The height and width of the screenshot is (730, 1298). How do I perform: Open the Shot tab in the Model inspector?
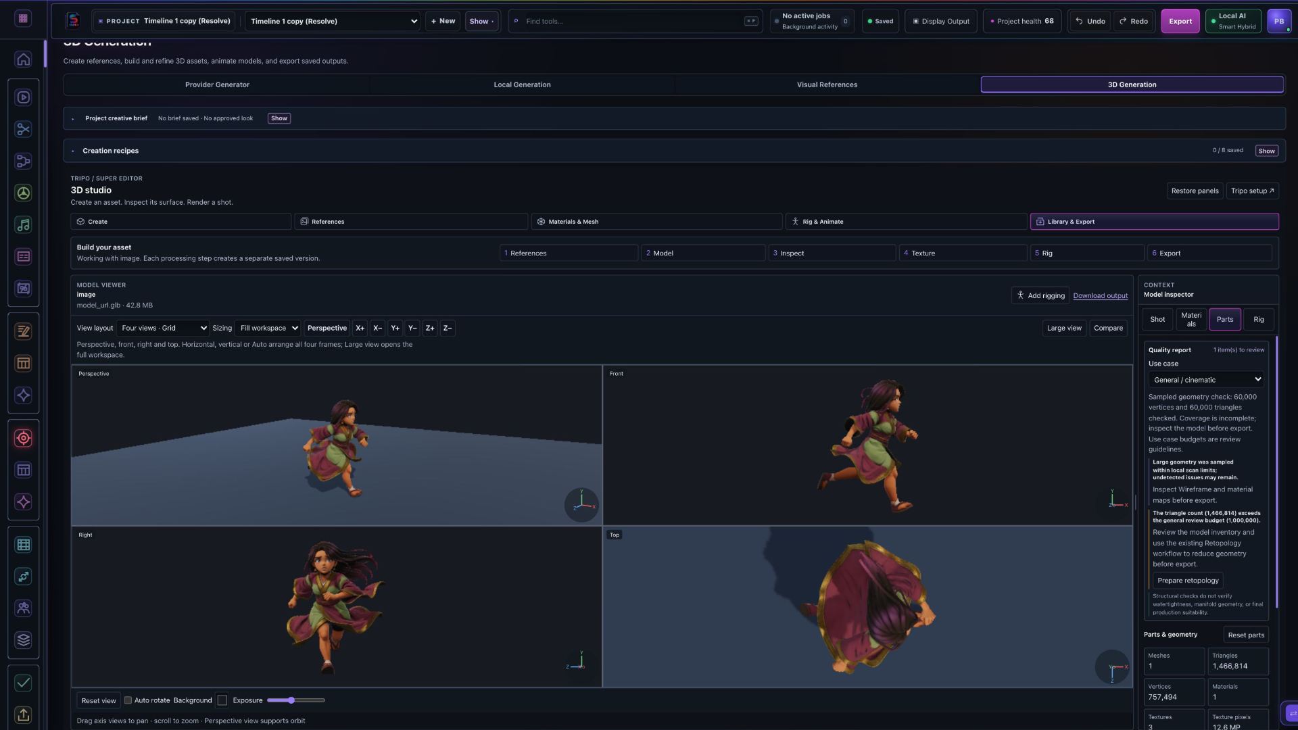[1157, 320]
